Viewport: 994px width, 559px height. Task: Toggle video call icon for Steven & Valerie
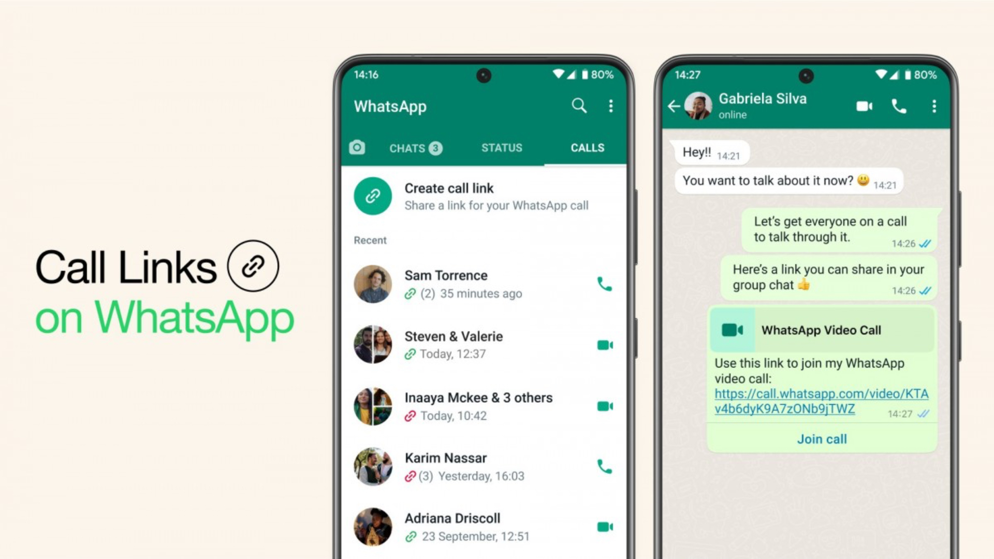pyautogui.click(x=605, y=344)
